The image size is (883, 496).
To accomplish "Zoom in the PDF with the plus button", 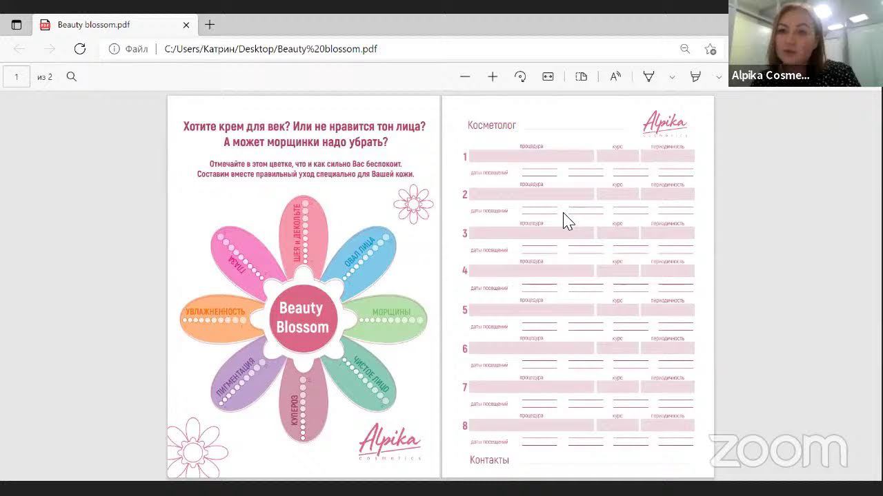I will pyautogui.click(x=493, y=76).
